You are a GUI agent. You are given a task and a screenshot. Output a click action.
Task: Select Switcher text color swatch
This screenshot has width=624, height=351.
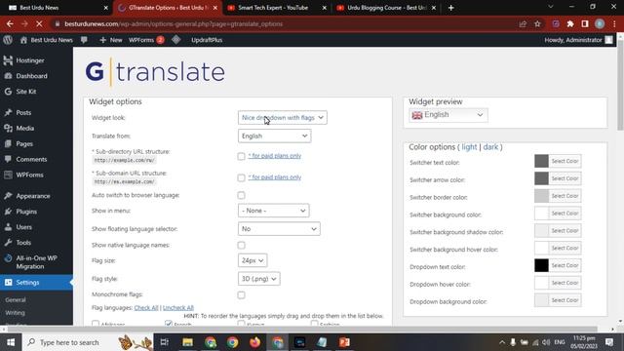[541, 161]
